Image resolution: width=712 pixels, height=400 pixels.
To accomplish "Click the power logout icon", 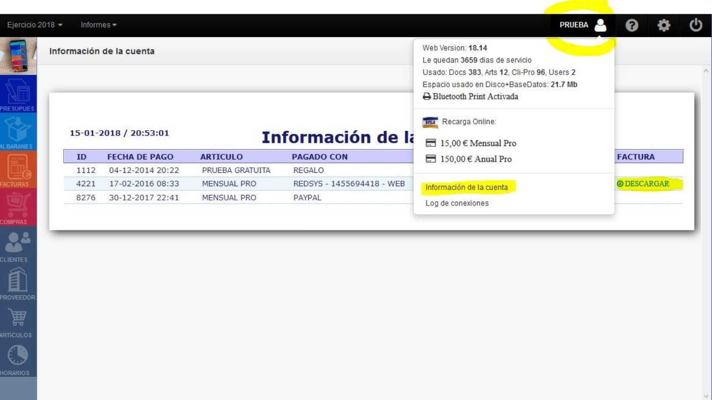I will click(x=696, y=25).
